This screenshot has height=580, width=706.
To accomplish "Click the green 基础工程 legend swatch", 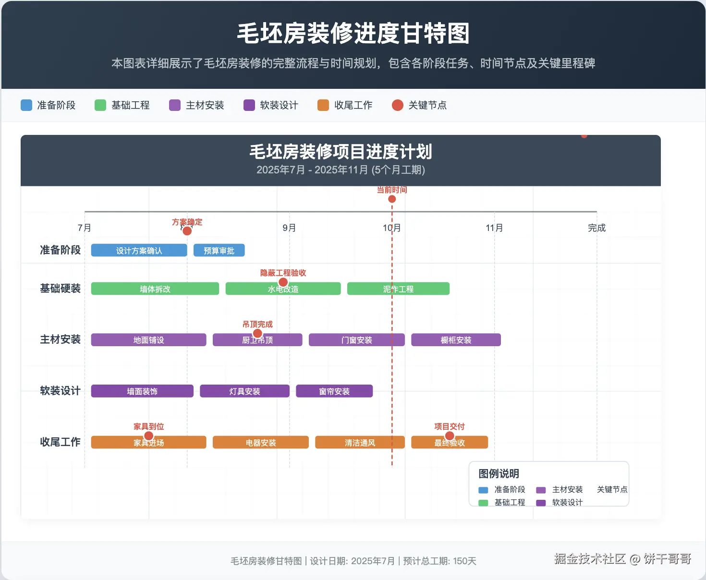I will pos(100,105).
